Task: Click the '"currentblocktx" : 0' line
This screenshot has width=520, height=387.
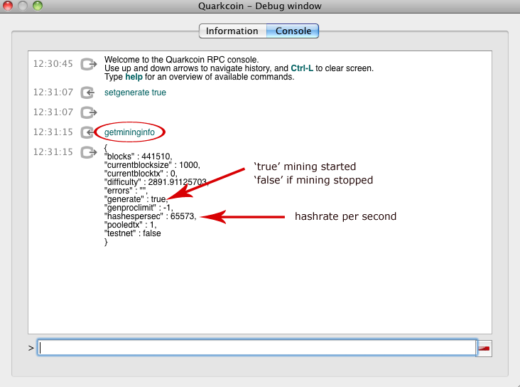Action: tap(141, 174)
